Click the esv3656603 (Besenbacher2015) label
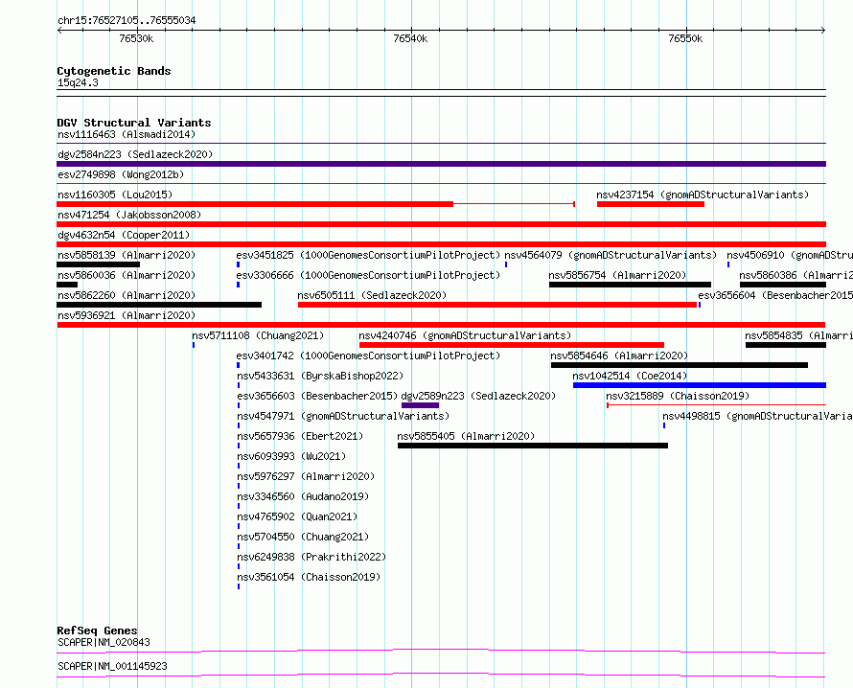Image resolution: width=853 pixels, height=688 pixels. click(317, 396)
